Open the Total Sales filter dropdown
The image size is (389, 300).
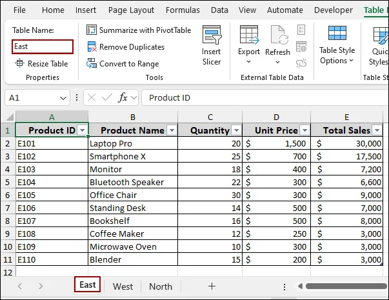point(377,130)
